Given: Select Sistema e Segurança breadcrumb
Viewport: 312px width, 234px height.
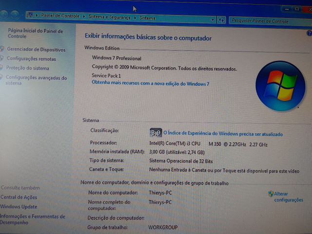Looking at the screenshot, I should 109,17.
